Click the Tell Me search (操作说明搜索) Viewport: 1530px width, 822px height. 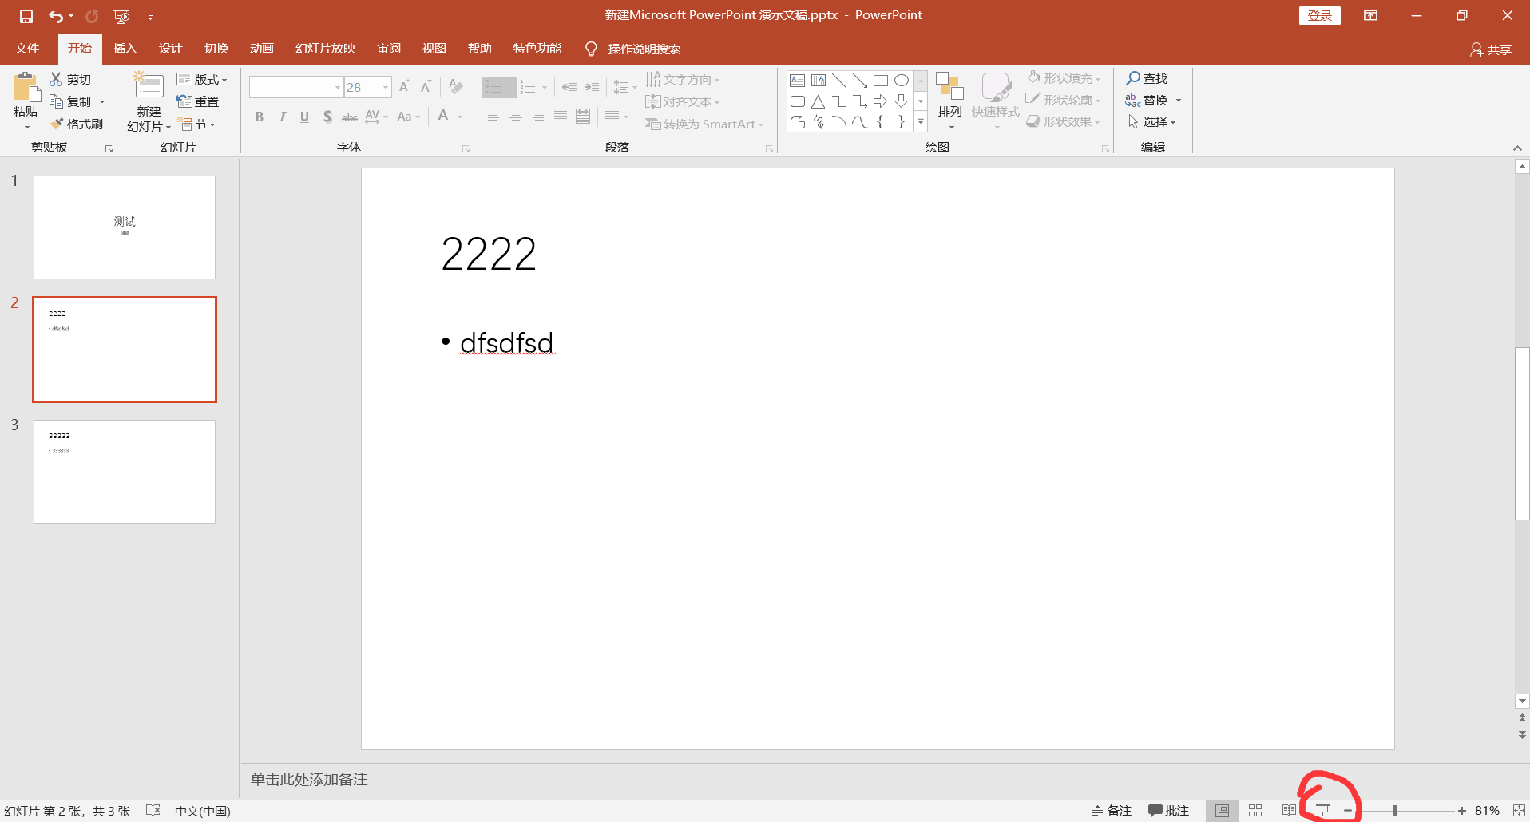coord(633,49)
